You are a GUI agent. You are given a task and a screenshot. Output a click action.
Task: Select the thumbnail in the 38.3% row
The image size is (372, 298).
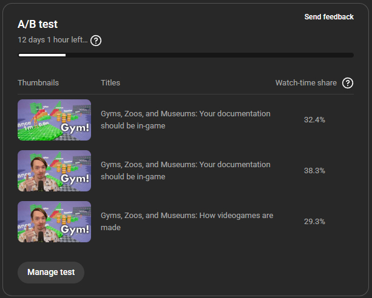tap(54, 171)
